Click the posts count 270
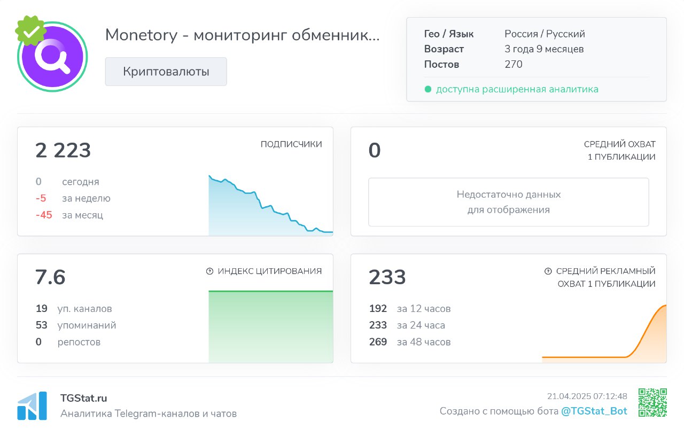This screenshot has height=429, width=684. [514, 65]
